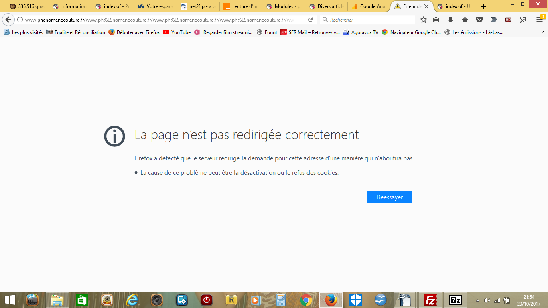Open the downloads arrow icon
The height and width of the screenshot is (308, 548).
pos(451,20)
